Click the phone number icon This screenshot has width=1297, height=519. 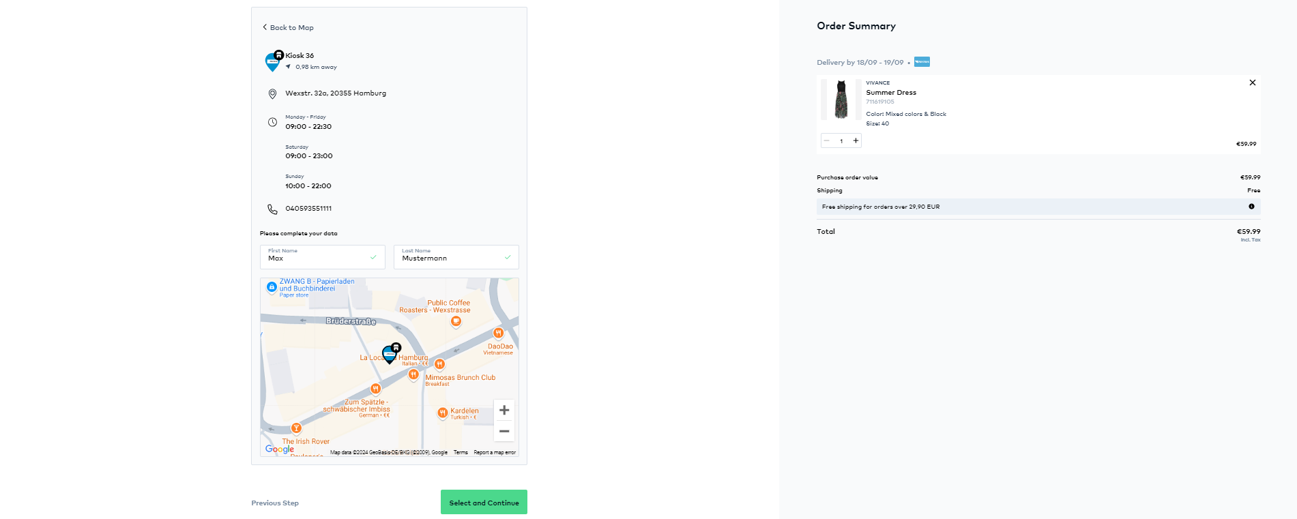pyautogui.click(x=272, y=209)
